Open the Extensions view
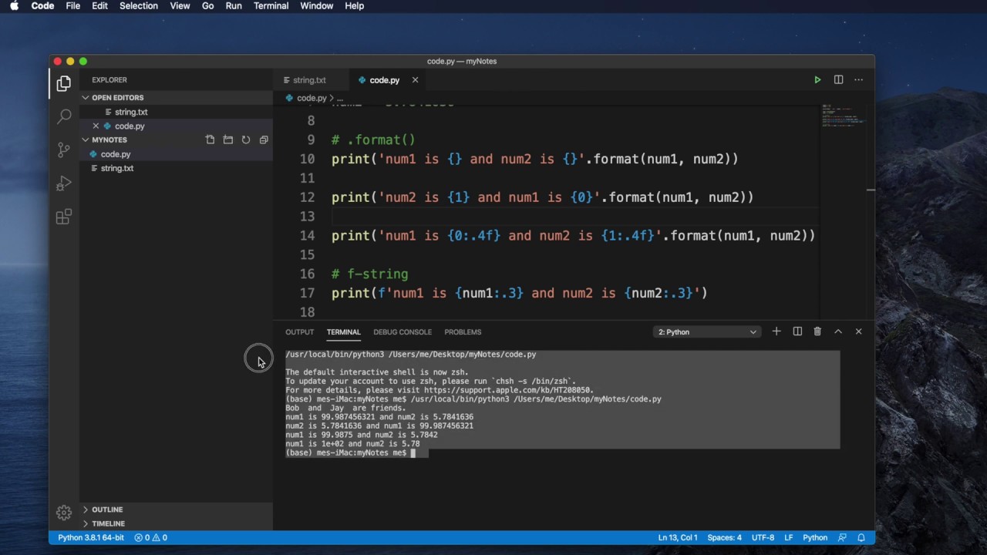Image resolution: width=987 pixels, height=555 pixels. pos(64,217)
